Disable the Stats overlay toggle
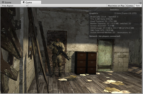The image size is (143, 94). (x=138, y=6)
